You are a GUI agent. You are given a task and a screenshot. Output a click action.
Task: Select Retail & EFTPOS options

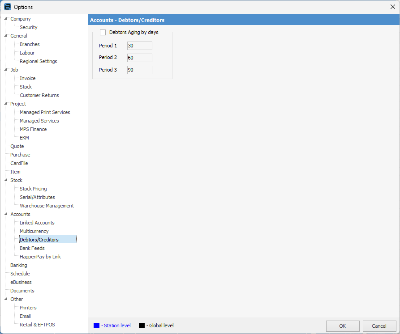[37, 325]
